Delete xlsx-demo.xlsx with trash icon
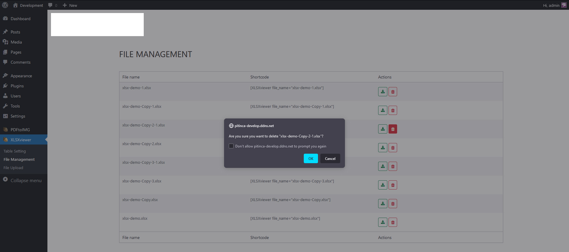569x252 pixels. 393,222
